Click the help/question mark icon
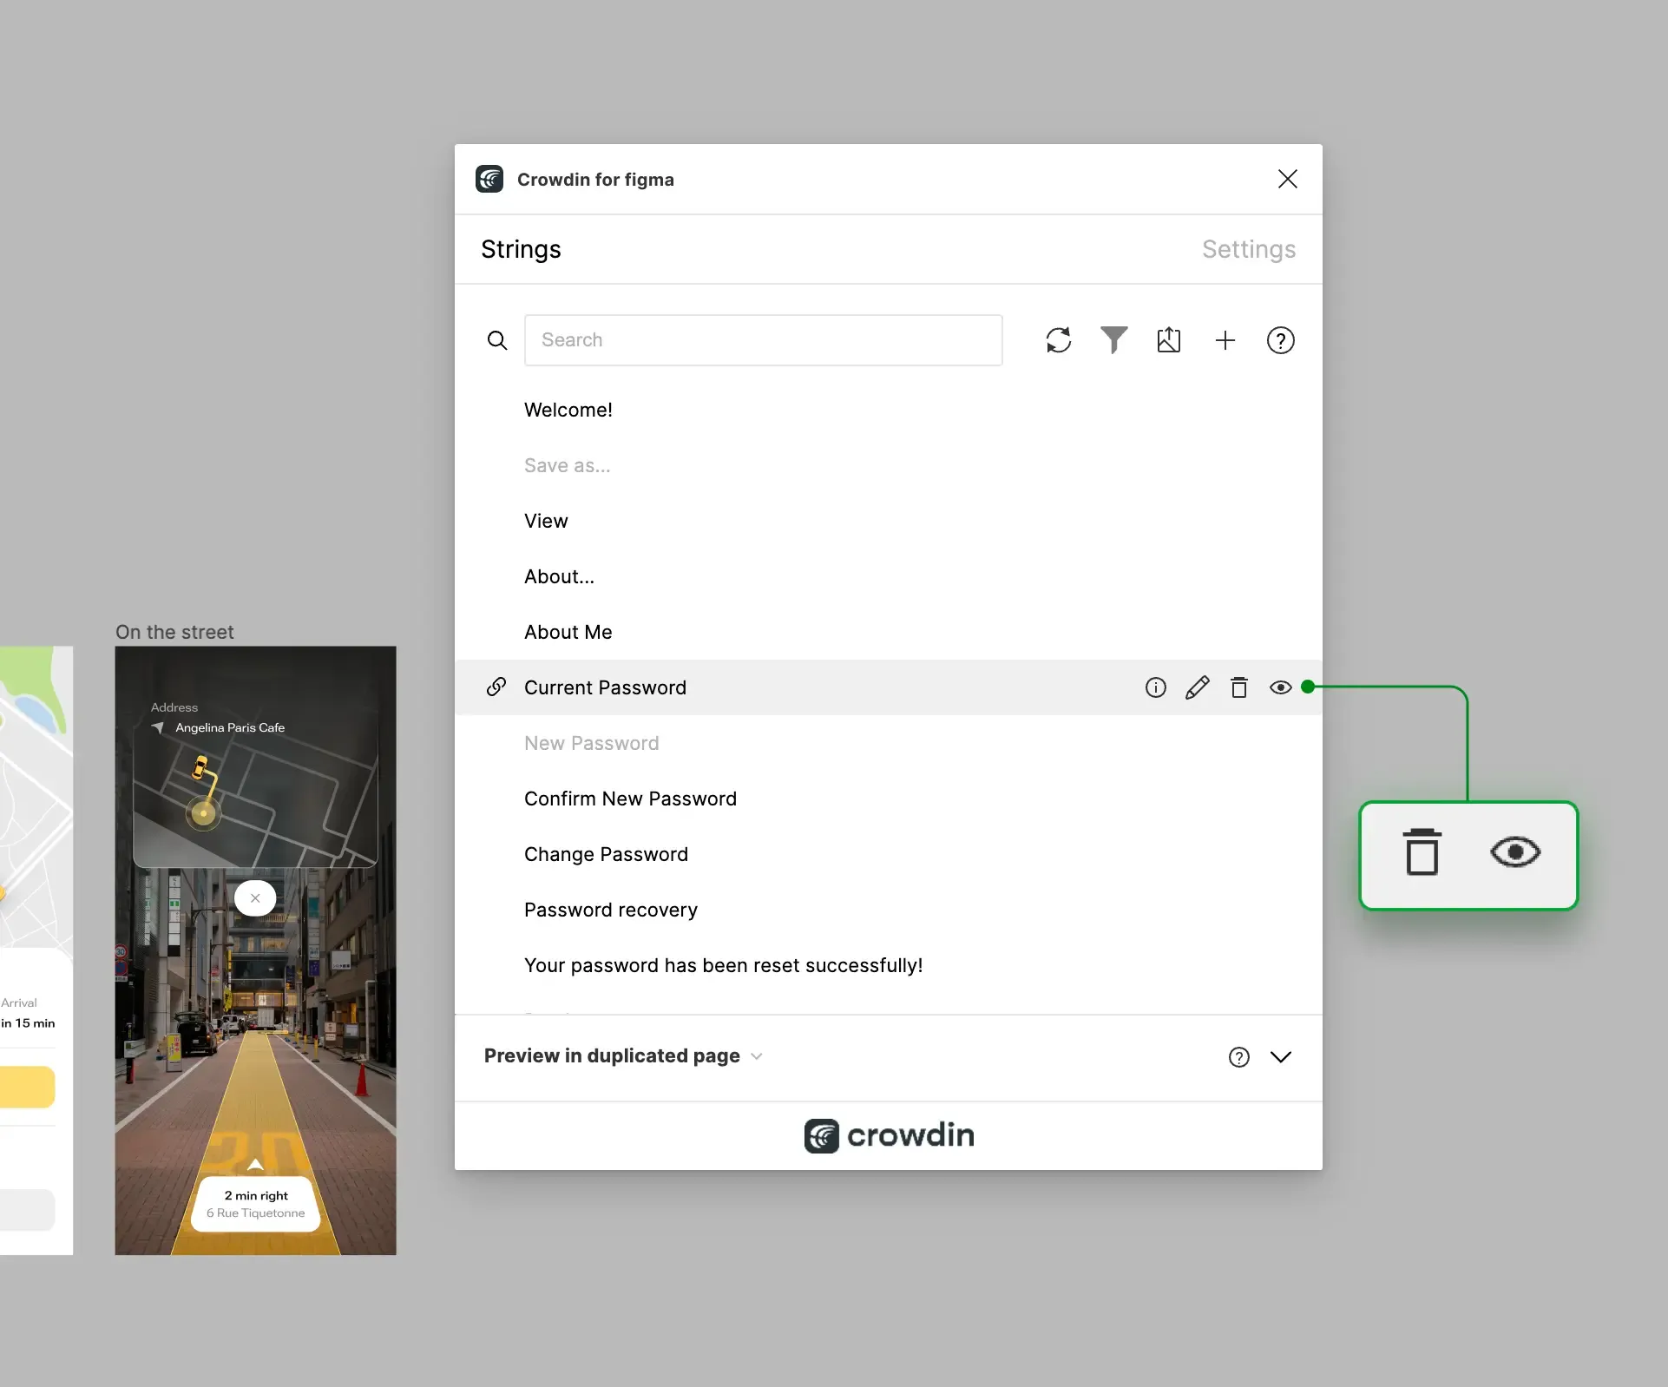 point(1280,339)
